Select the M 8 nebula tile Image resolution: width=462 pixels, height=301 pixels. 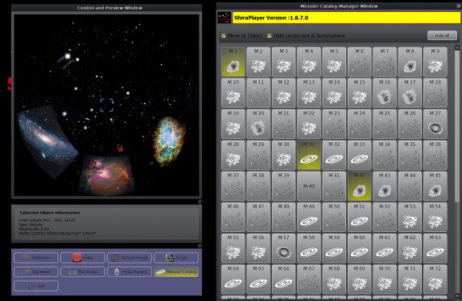(410, 62)
